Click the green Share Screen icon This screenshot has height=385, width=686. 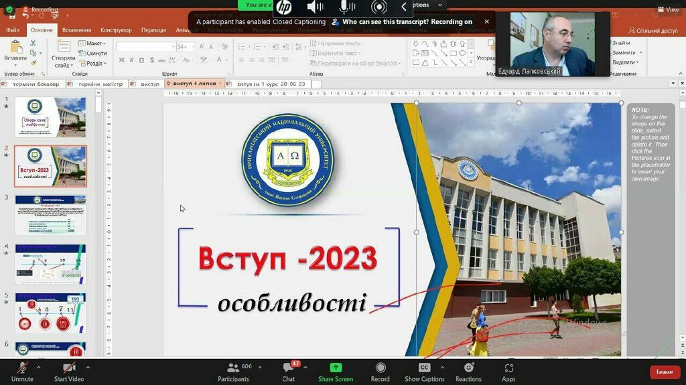tap(336, 368)
